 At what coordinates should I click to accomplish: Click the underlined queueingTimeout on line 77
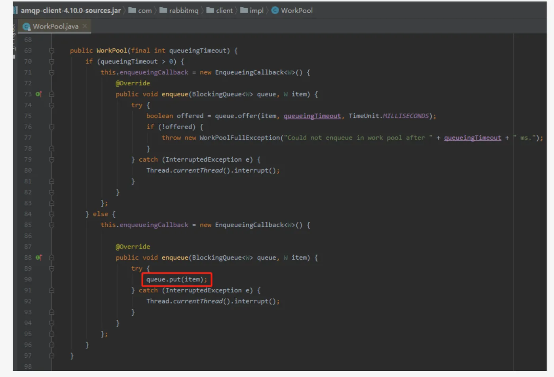click(x=472, y=138)
